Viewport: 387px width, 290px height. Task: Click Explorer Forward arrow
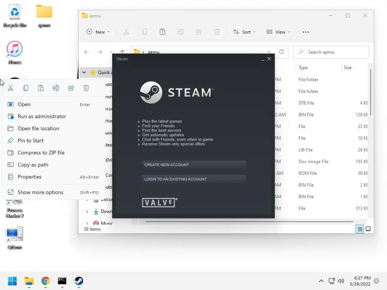(100, 52)
